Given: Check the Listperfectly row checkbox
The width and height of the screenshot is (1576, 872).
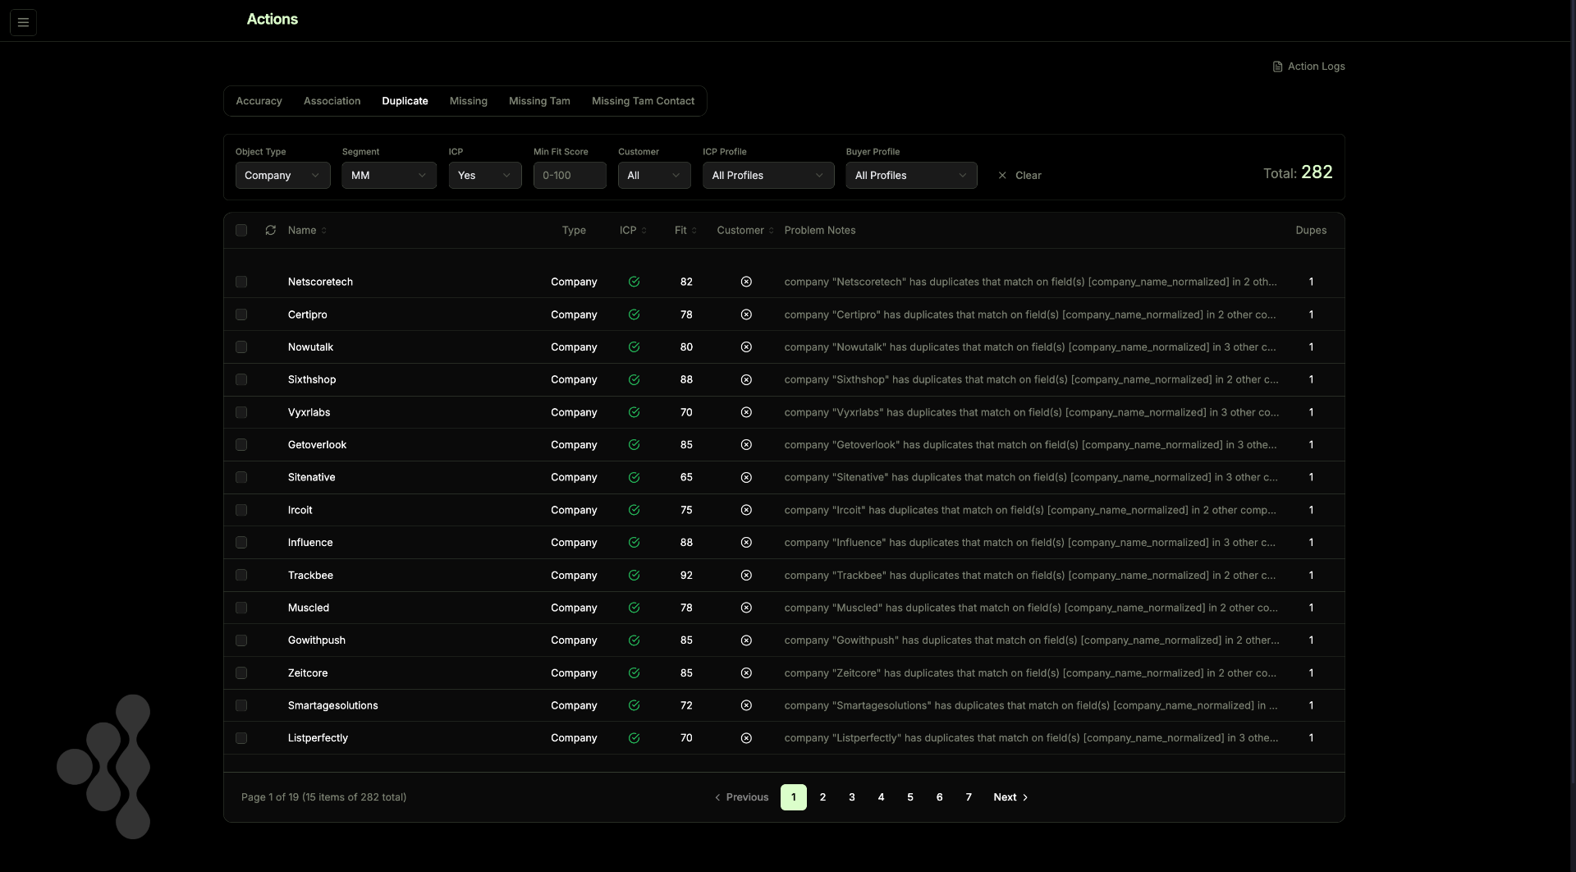Looking at the screenshot, I should (241, 738).
